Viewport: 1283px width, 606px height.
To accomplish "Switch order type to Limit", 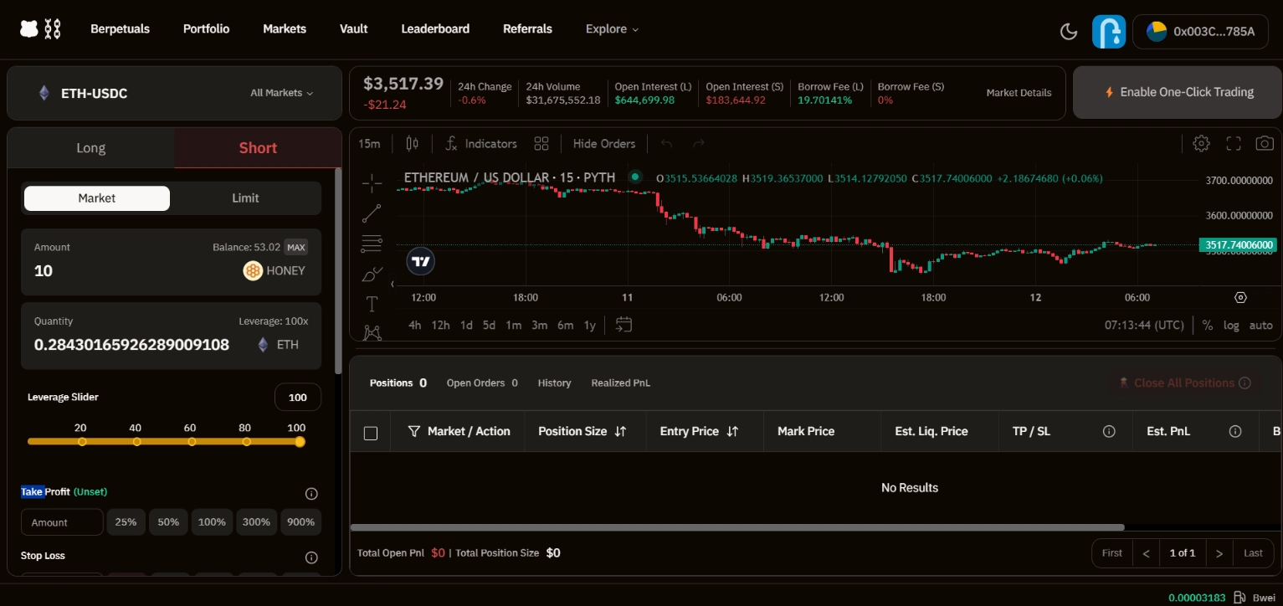I will coord(245,198).
